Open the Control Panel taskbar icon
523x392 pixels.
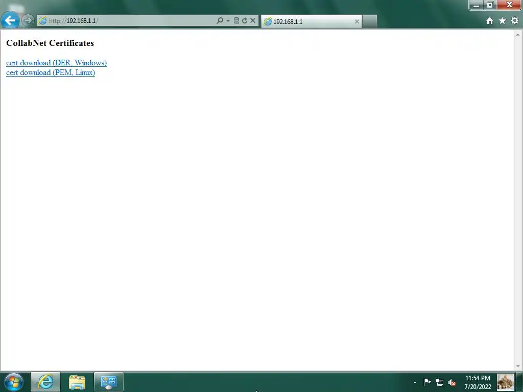click(x=109, y=382)
